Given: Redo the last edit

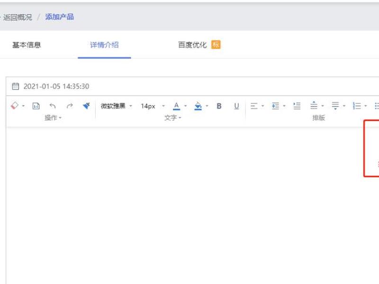Looking at the screenshot, I should [x=70, y=106].
